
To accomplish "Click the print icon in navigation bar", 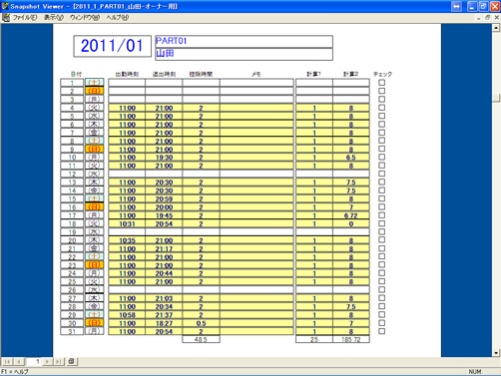I will (x=72, y=361).
